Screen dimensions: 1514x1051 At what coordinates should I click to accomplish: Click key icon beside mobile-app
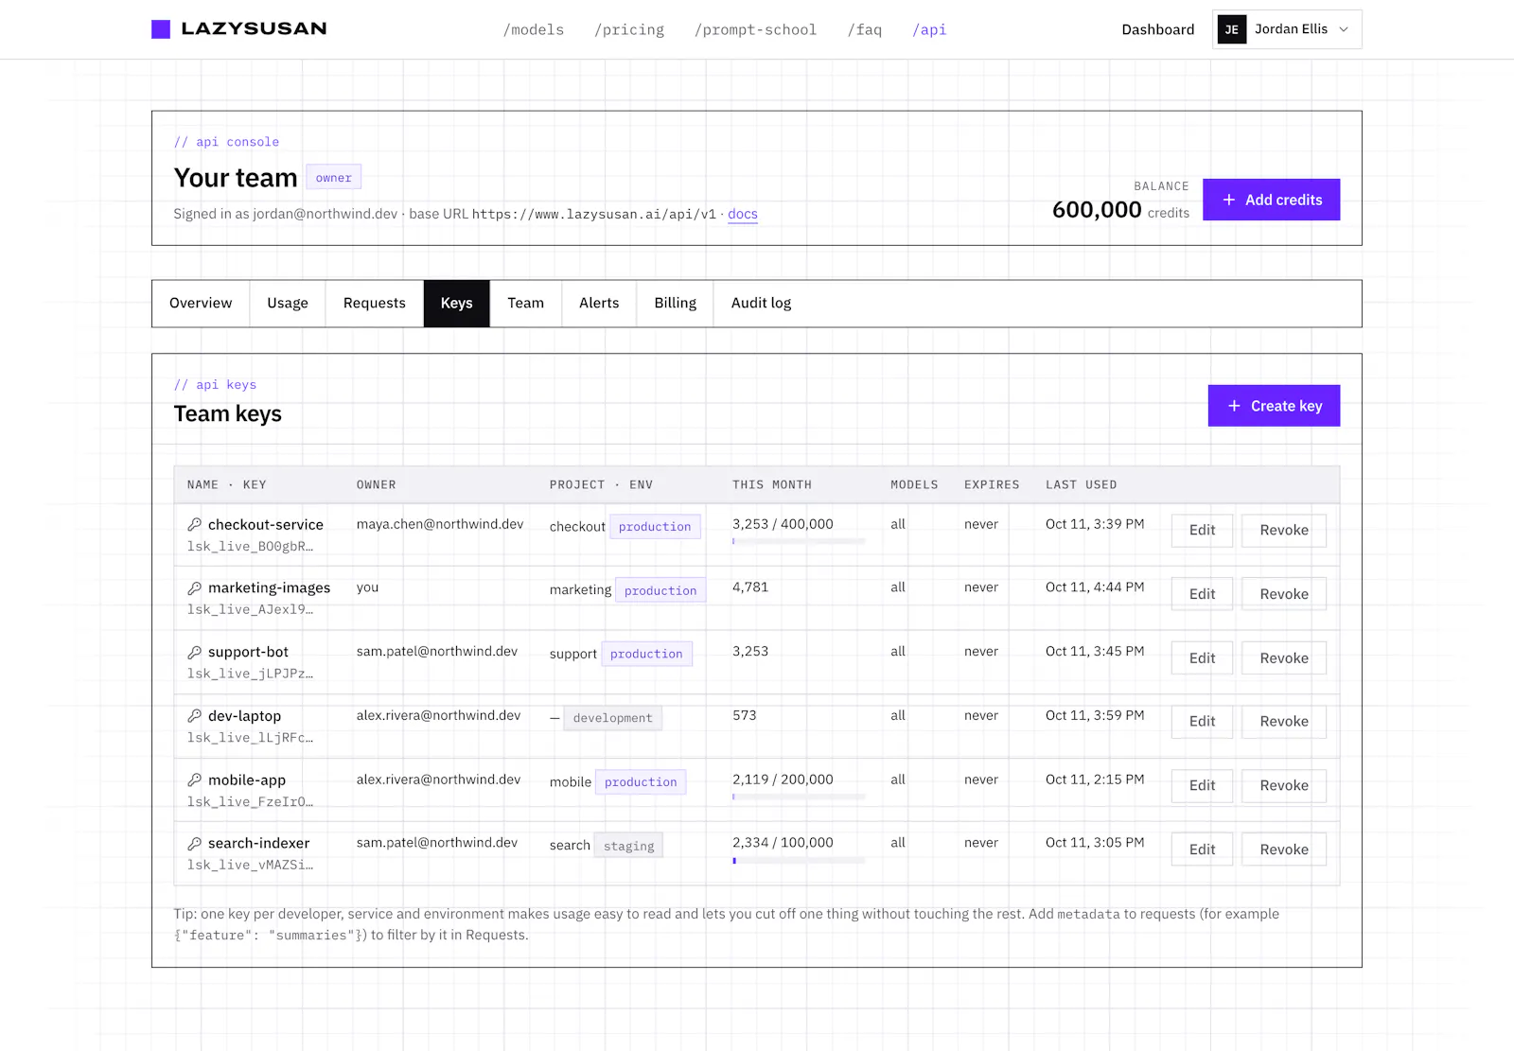(x=194, y=779)
